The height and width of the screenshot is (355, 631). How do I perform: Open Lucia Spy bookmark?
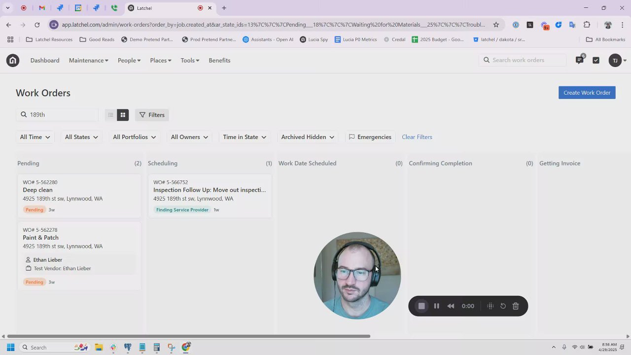click(314, 39)
